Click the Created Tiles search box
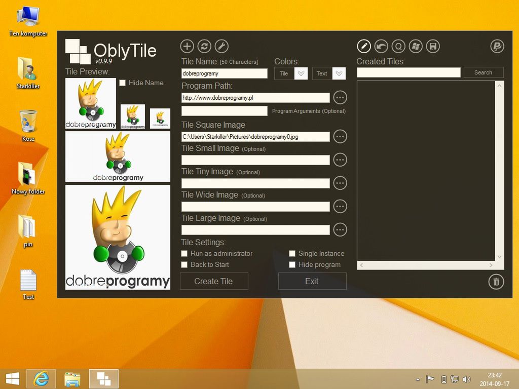519x389 pixels. 409,72
